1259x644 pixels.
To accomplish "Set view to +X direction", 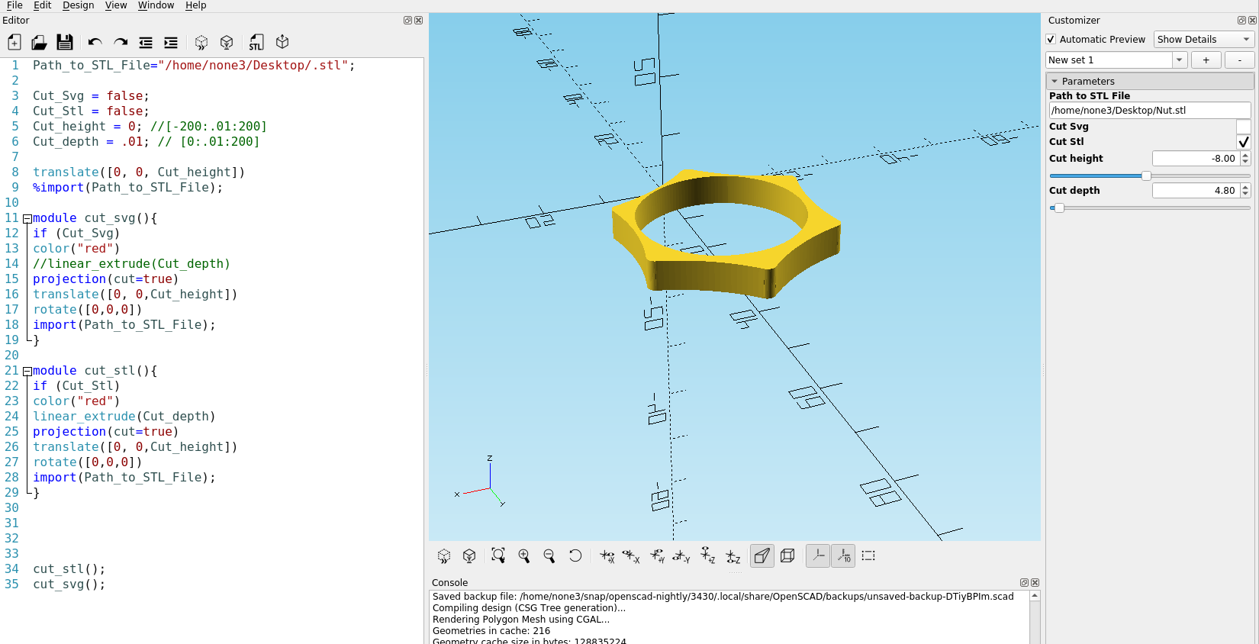I will pos(607,556).
